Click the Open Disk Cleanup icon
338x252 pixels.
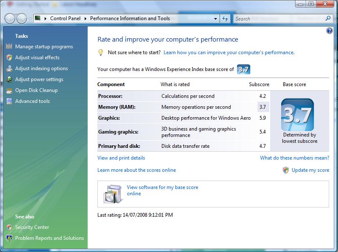click(9, 90)
